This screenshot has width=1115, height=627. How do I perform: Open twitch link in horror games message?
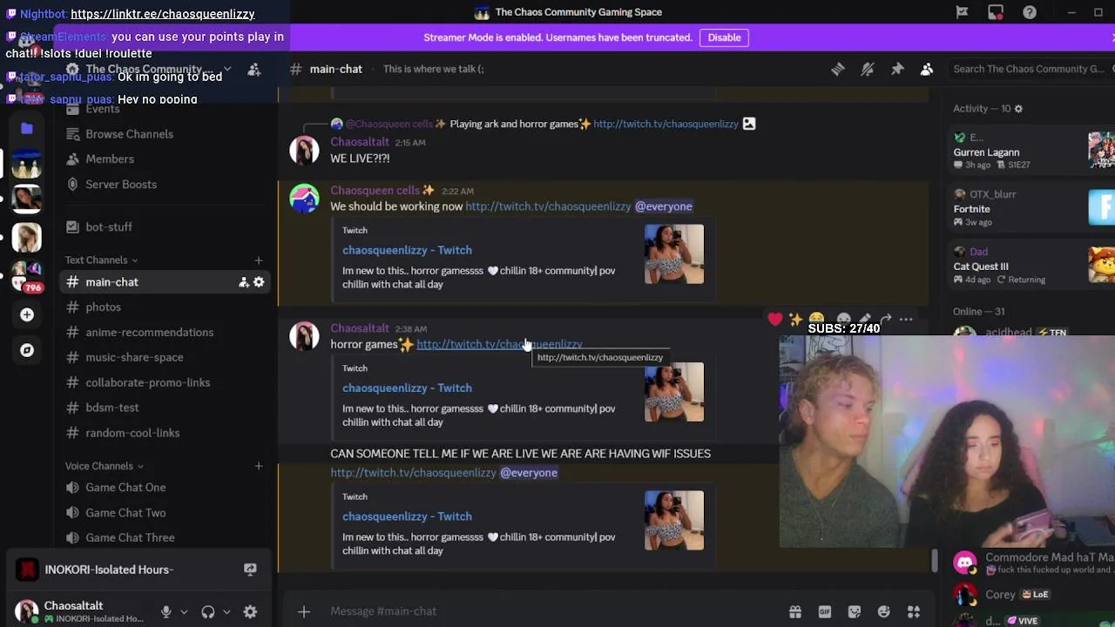tap(499, 345)
